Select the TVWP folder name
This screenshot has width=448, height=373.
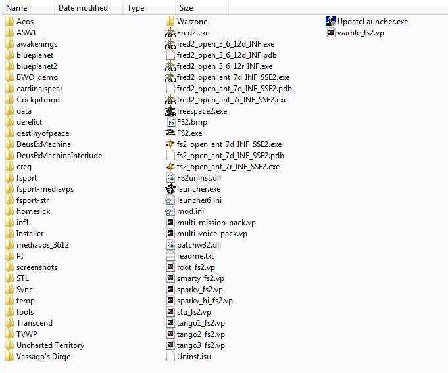tap(27, 334)
